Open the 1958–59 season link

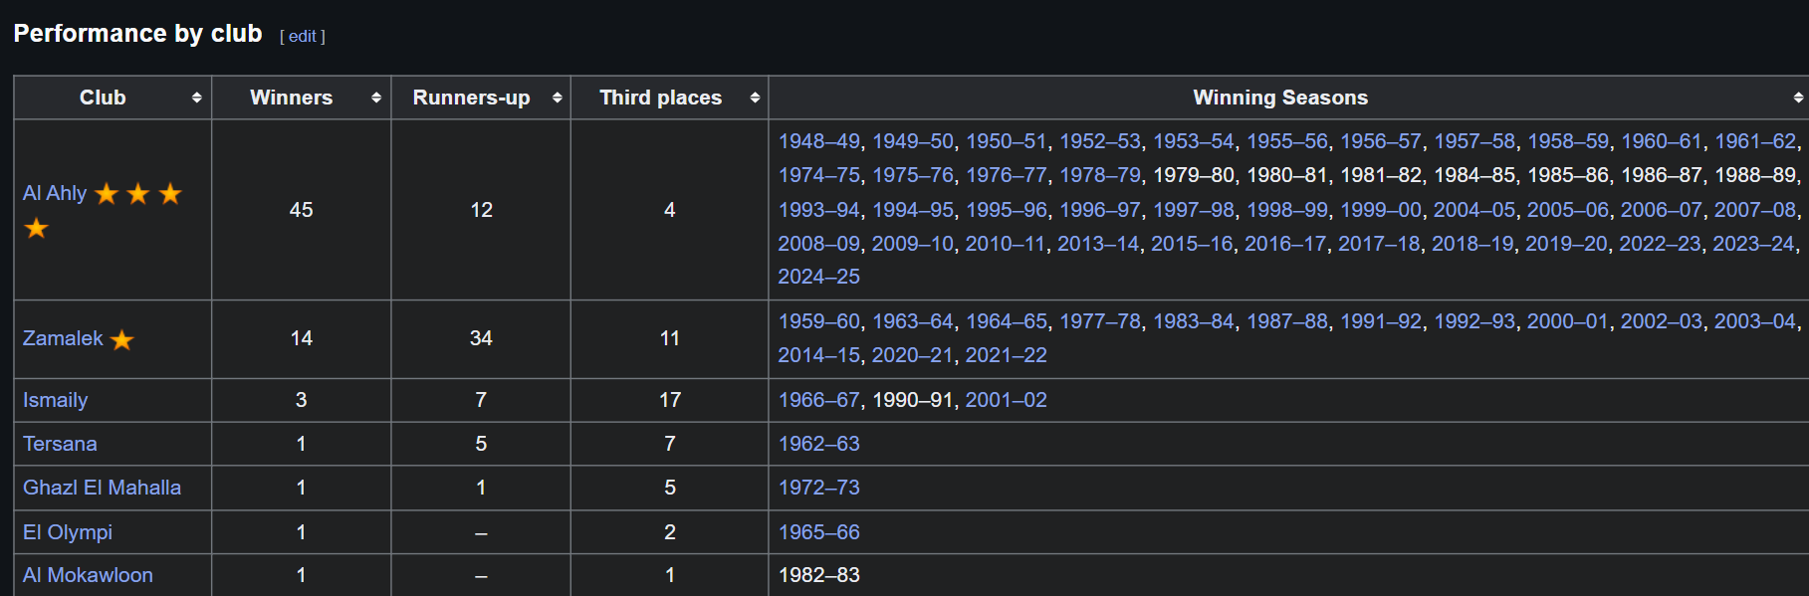coord(1568,141)
